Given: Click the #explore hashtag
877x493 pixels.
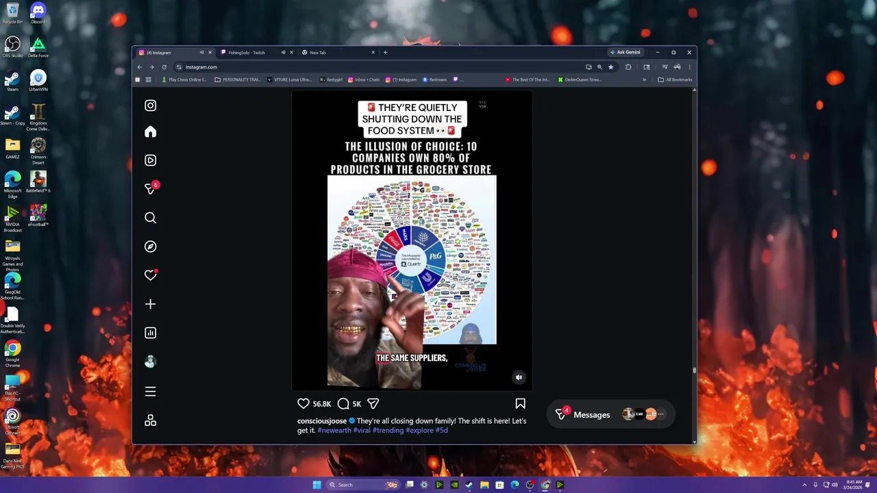Looking at the screenshot, I should (x=419, y=431).
